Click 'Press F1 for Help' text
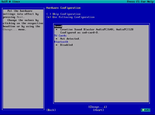155x115 pixels. (140, 2)
